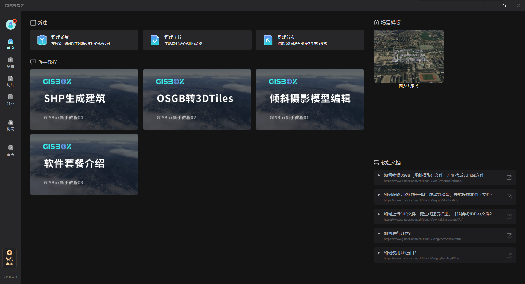Minimize the GISBox window

click(x=491, y=5)
